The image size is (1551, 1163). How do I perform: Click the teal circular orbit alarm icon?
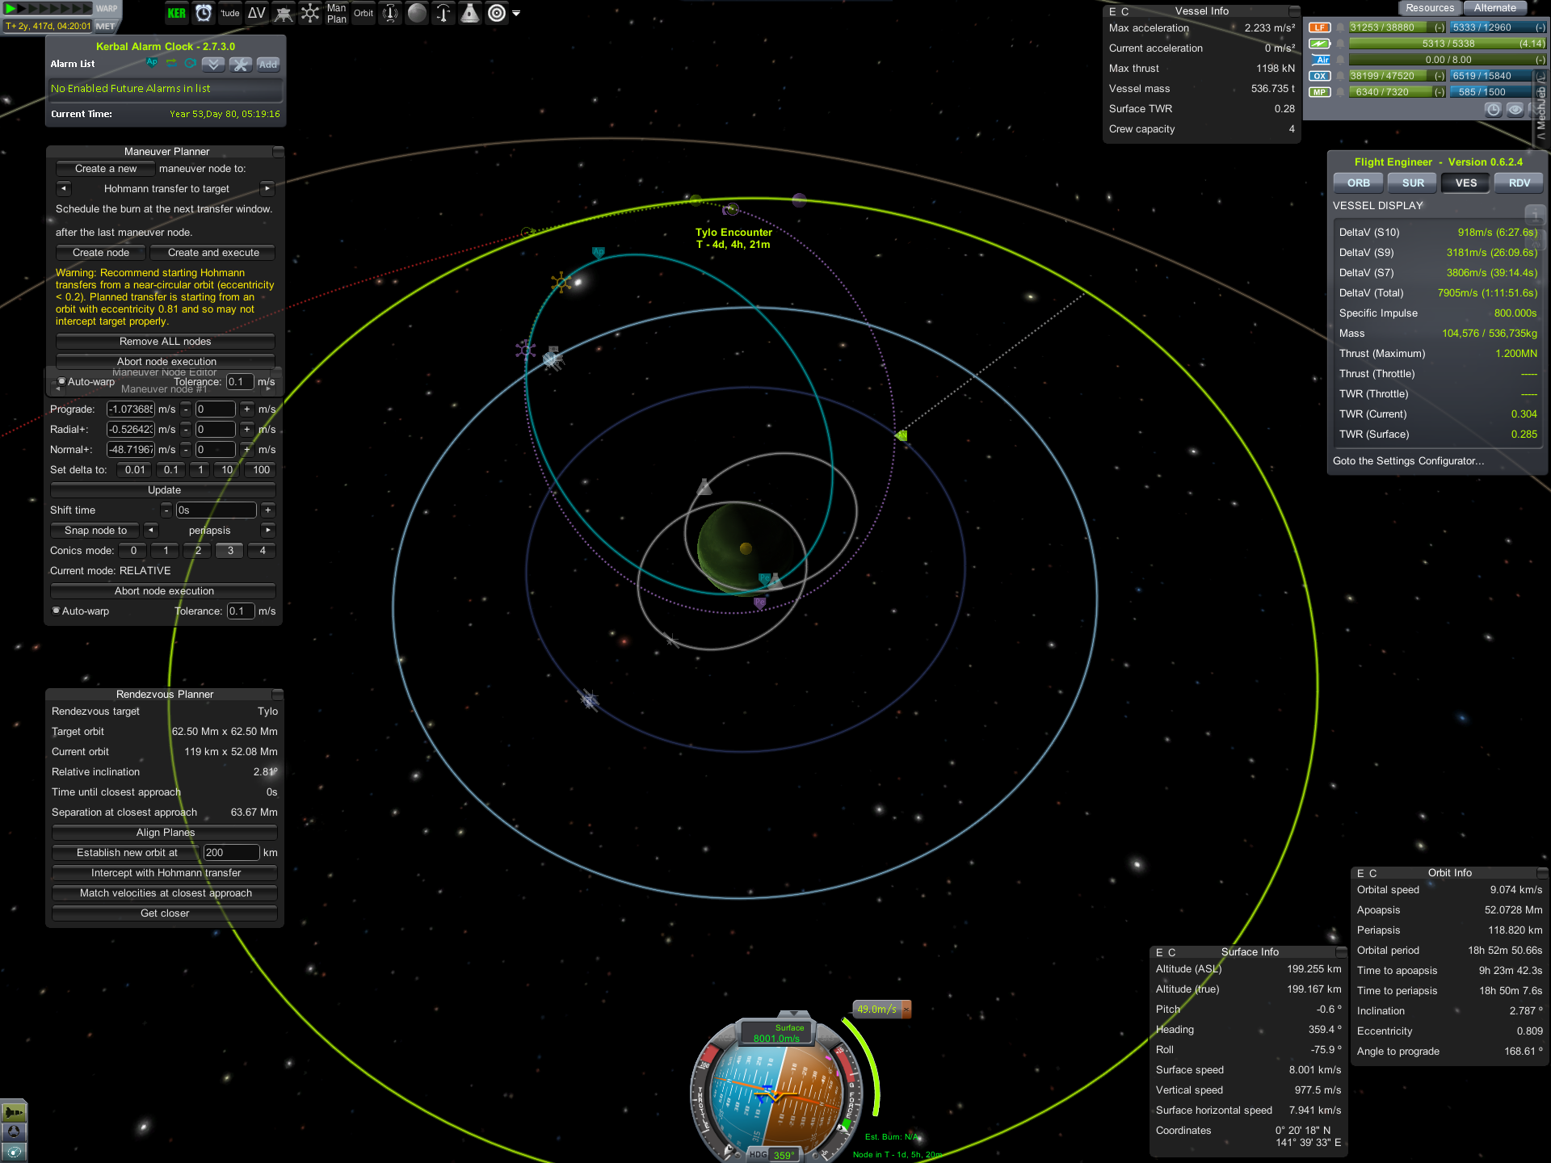191,62
